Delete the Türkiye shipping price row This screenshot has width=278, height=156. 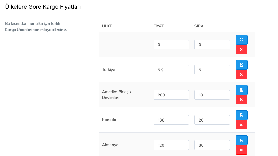click(241, 74)
